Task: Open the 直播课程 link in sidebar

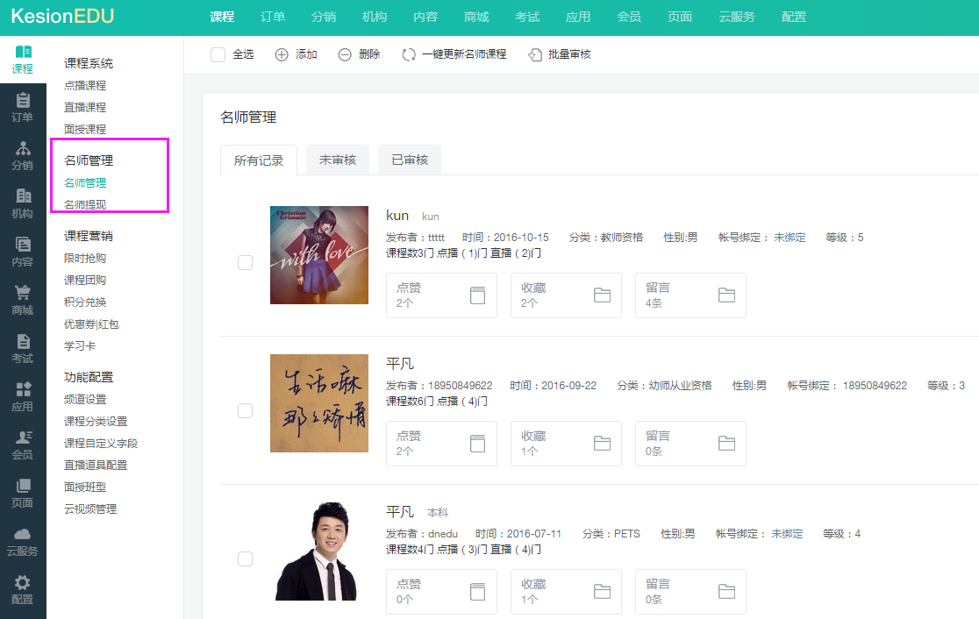Action: point(85,107)
